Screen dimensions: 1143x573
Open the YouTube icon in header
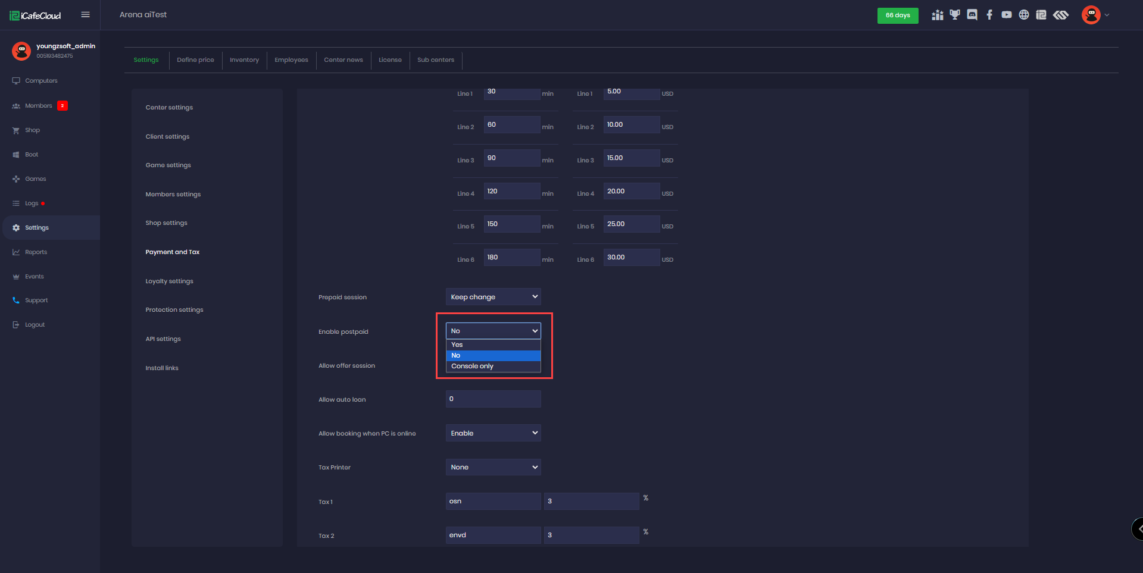coord(1007,15)
